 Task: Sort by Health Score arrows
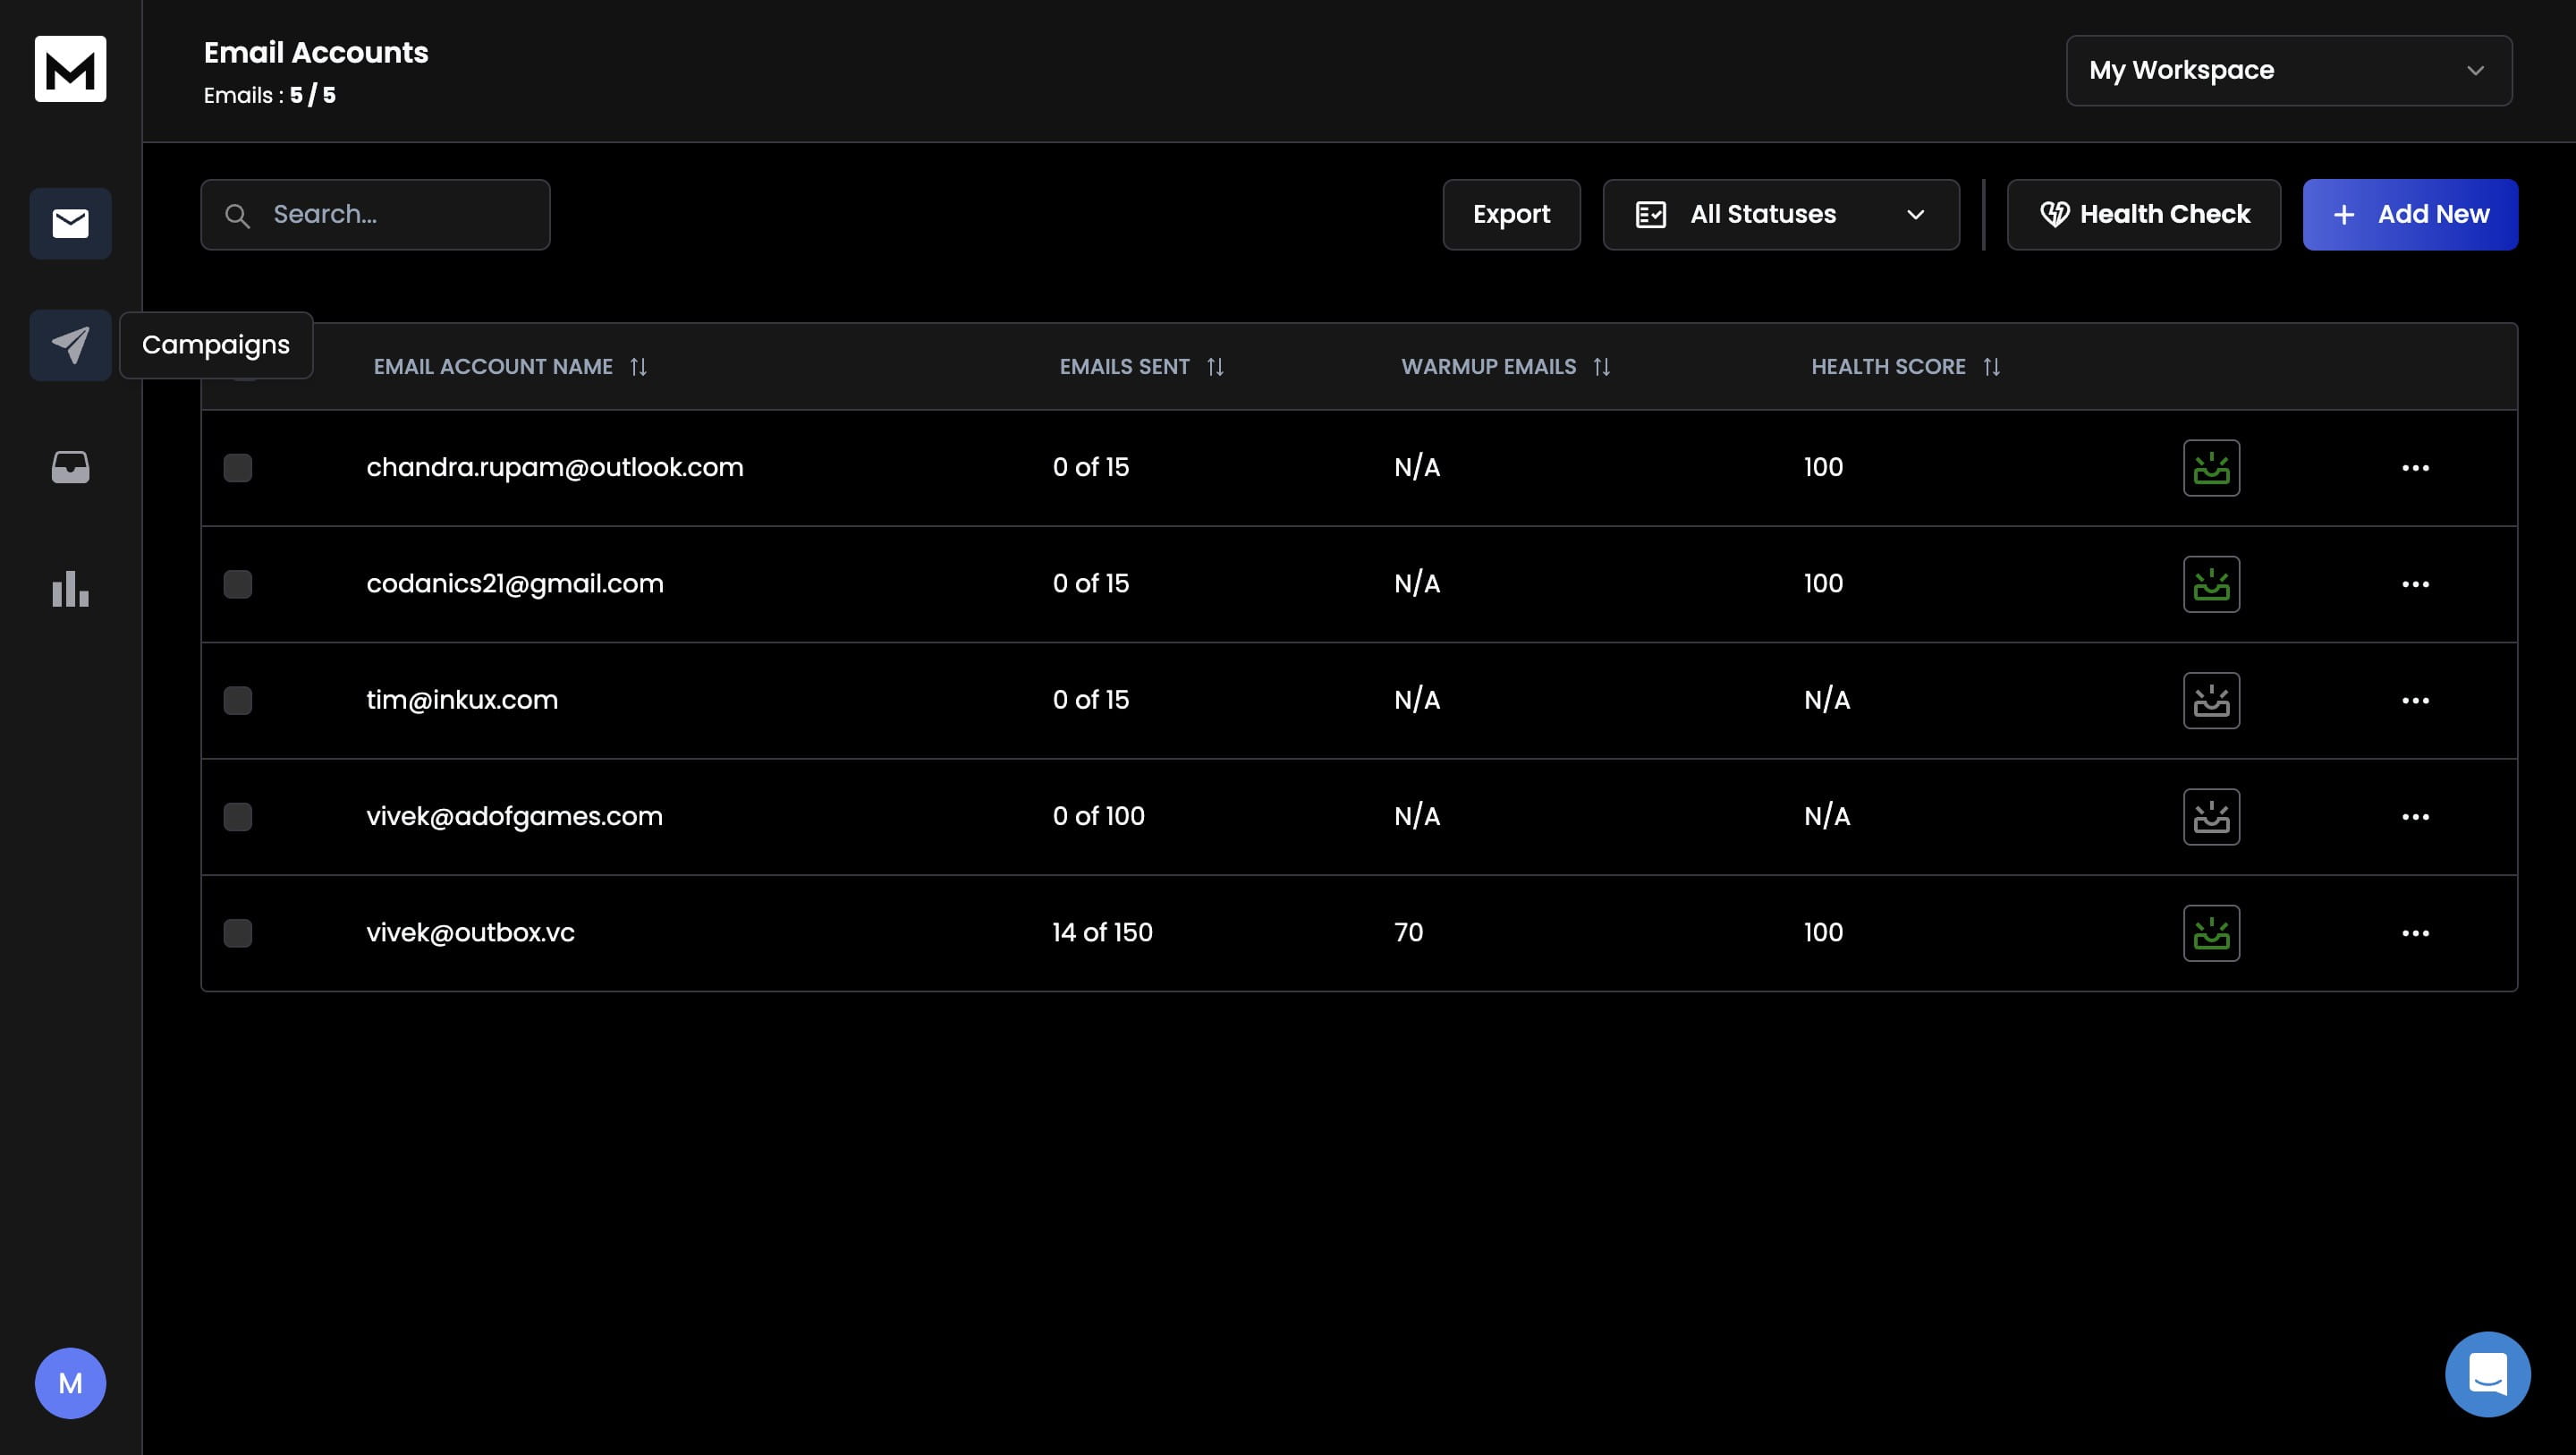click(1991, 367)
